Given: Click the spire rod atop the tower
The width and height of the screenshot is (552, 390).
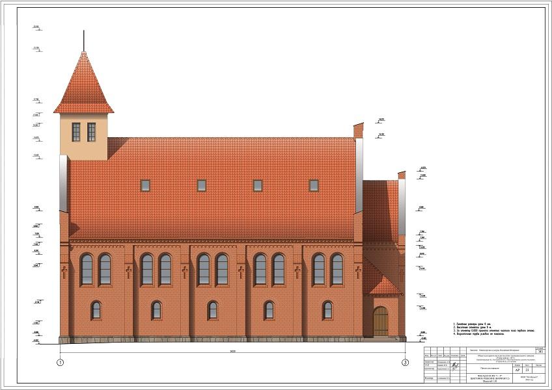Looking at the screenshot, I should coord(83,40).
